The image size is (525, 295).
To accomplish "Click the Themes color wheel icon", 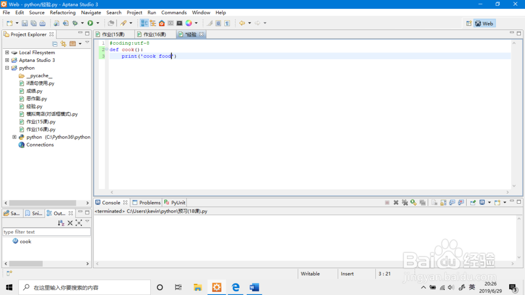I will pos(189,23).
